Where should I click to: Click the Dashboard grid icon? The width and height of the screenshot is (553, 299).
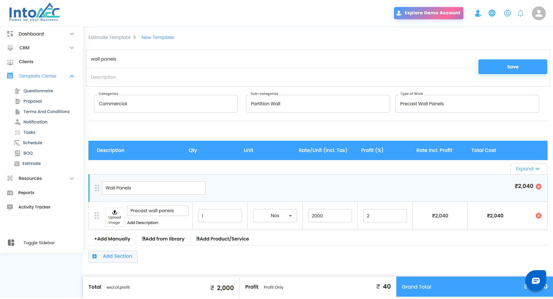(10, 34)
